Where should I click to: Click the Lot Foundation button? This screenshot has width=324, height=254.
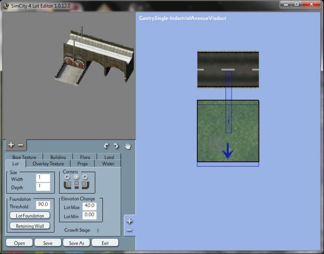click(x=30, y=216)
